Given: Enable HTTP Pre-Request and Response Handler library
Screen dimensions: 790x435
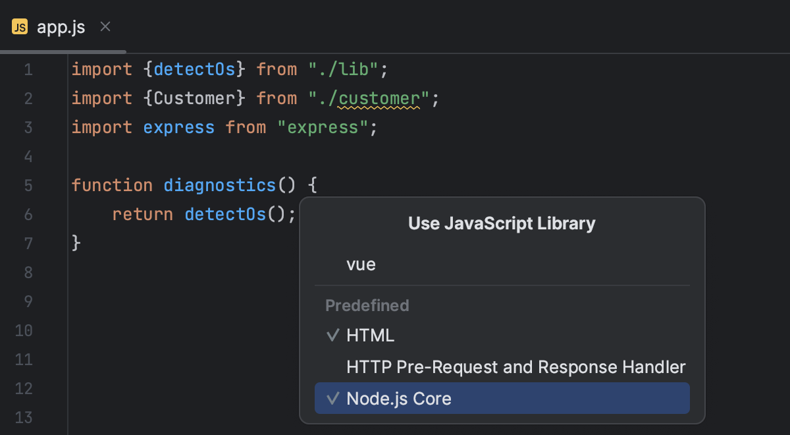Looking at the screenshot, I should pos(516,367).
